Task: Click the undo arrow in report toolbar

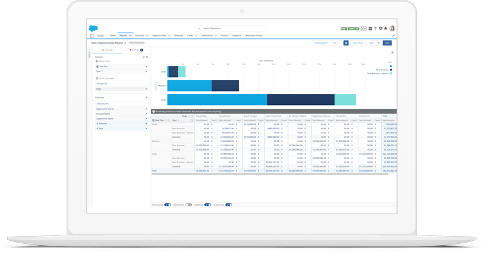Action: click(335, 43)
